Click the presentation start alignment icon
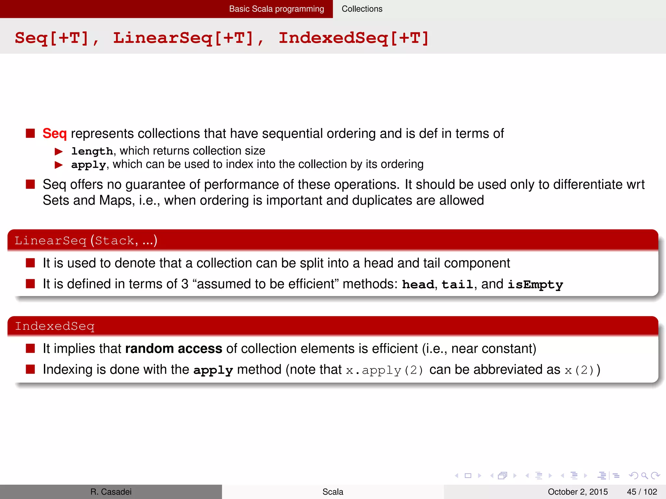Screen dimensions: 666x499 click(602, 476)
